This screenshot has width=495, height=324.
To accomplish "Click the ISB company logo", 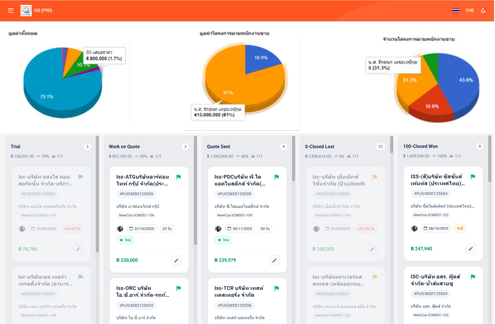I will pyautogui.click(x=26, y=10).
